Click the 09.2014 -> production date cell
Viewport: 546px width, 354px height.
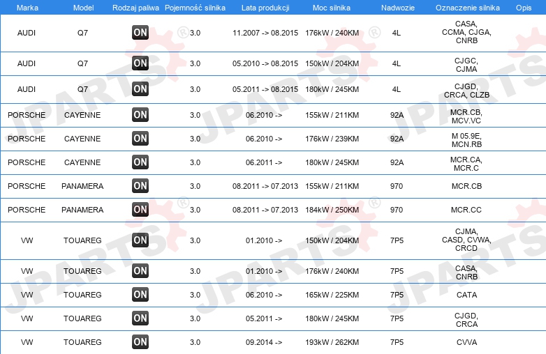264,342
